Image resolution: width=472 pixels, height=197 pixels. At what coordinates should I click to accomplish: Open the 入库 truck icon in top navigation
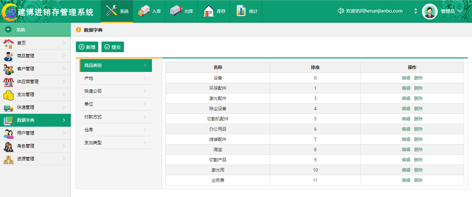144,11
